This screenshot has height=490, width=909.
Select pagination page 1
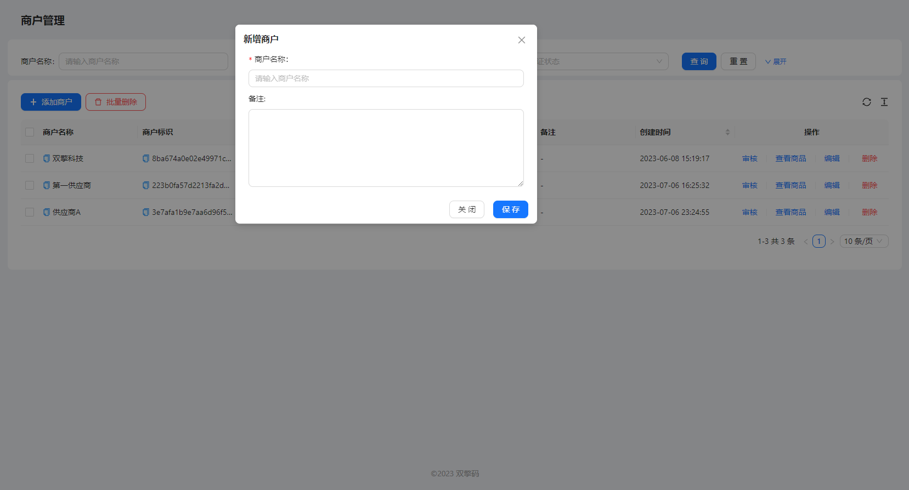click(819, 241)
